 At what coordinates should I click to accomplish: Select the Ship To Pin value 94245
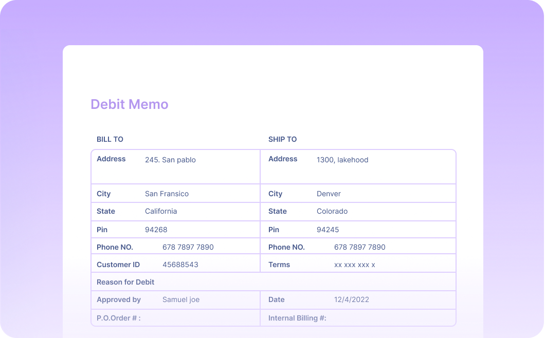coord(327,229)
